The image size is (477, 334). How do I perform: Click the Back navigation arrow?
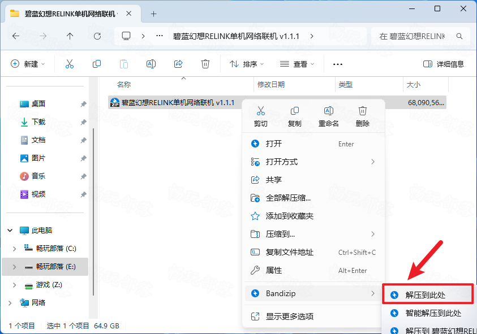(16, 36)
